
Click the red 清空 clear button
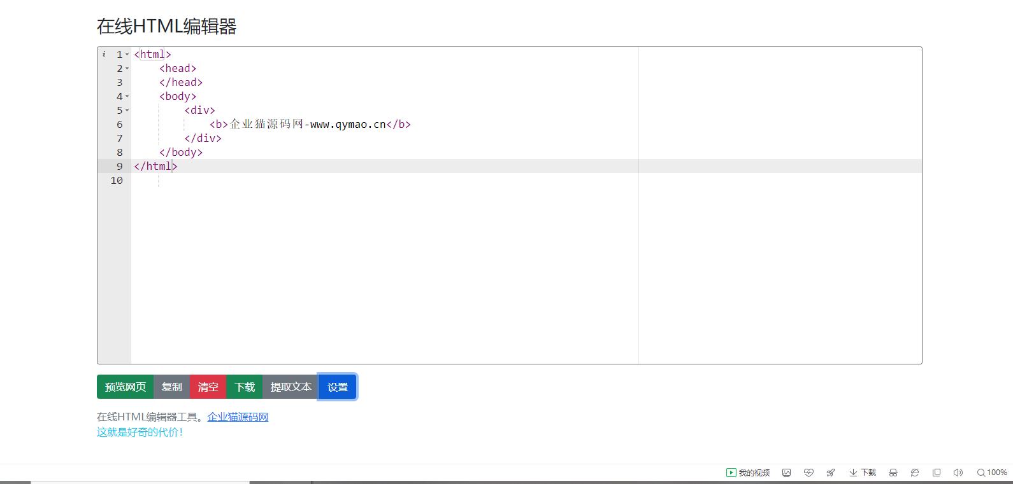point(208,387)
